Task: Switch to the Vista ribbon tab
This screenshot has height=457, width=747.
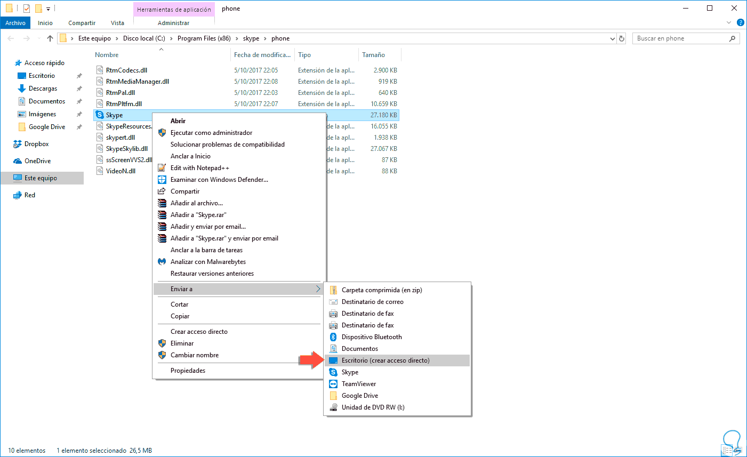Action: click(117, 23)
